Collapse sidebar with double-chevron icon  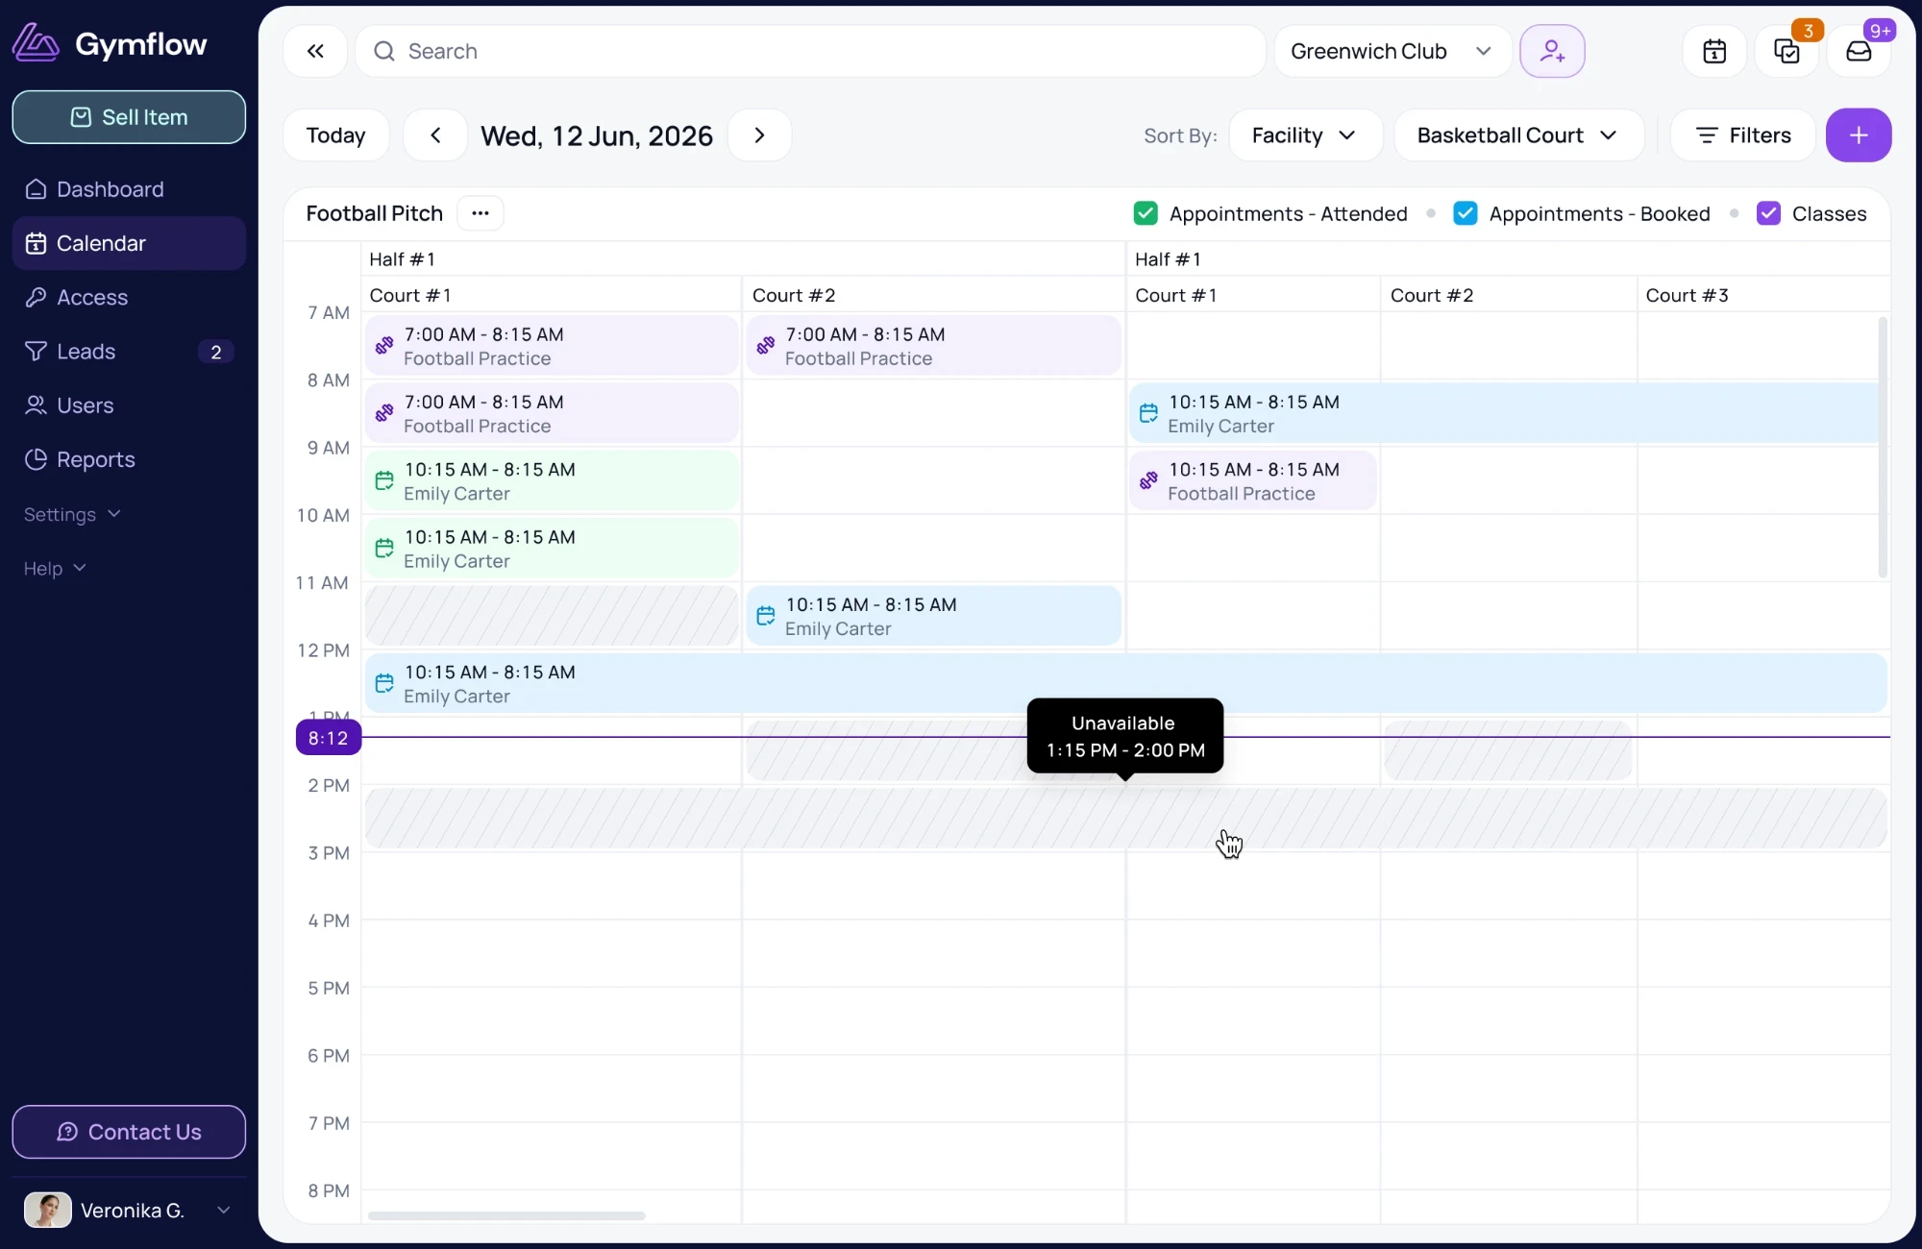point(315,51)
